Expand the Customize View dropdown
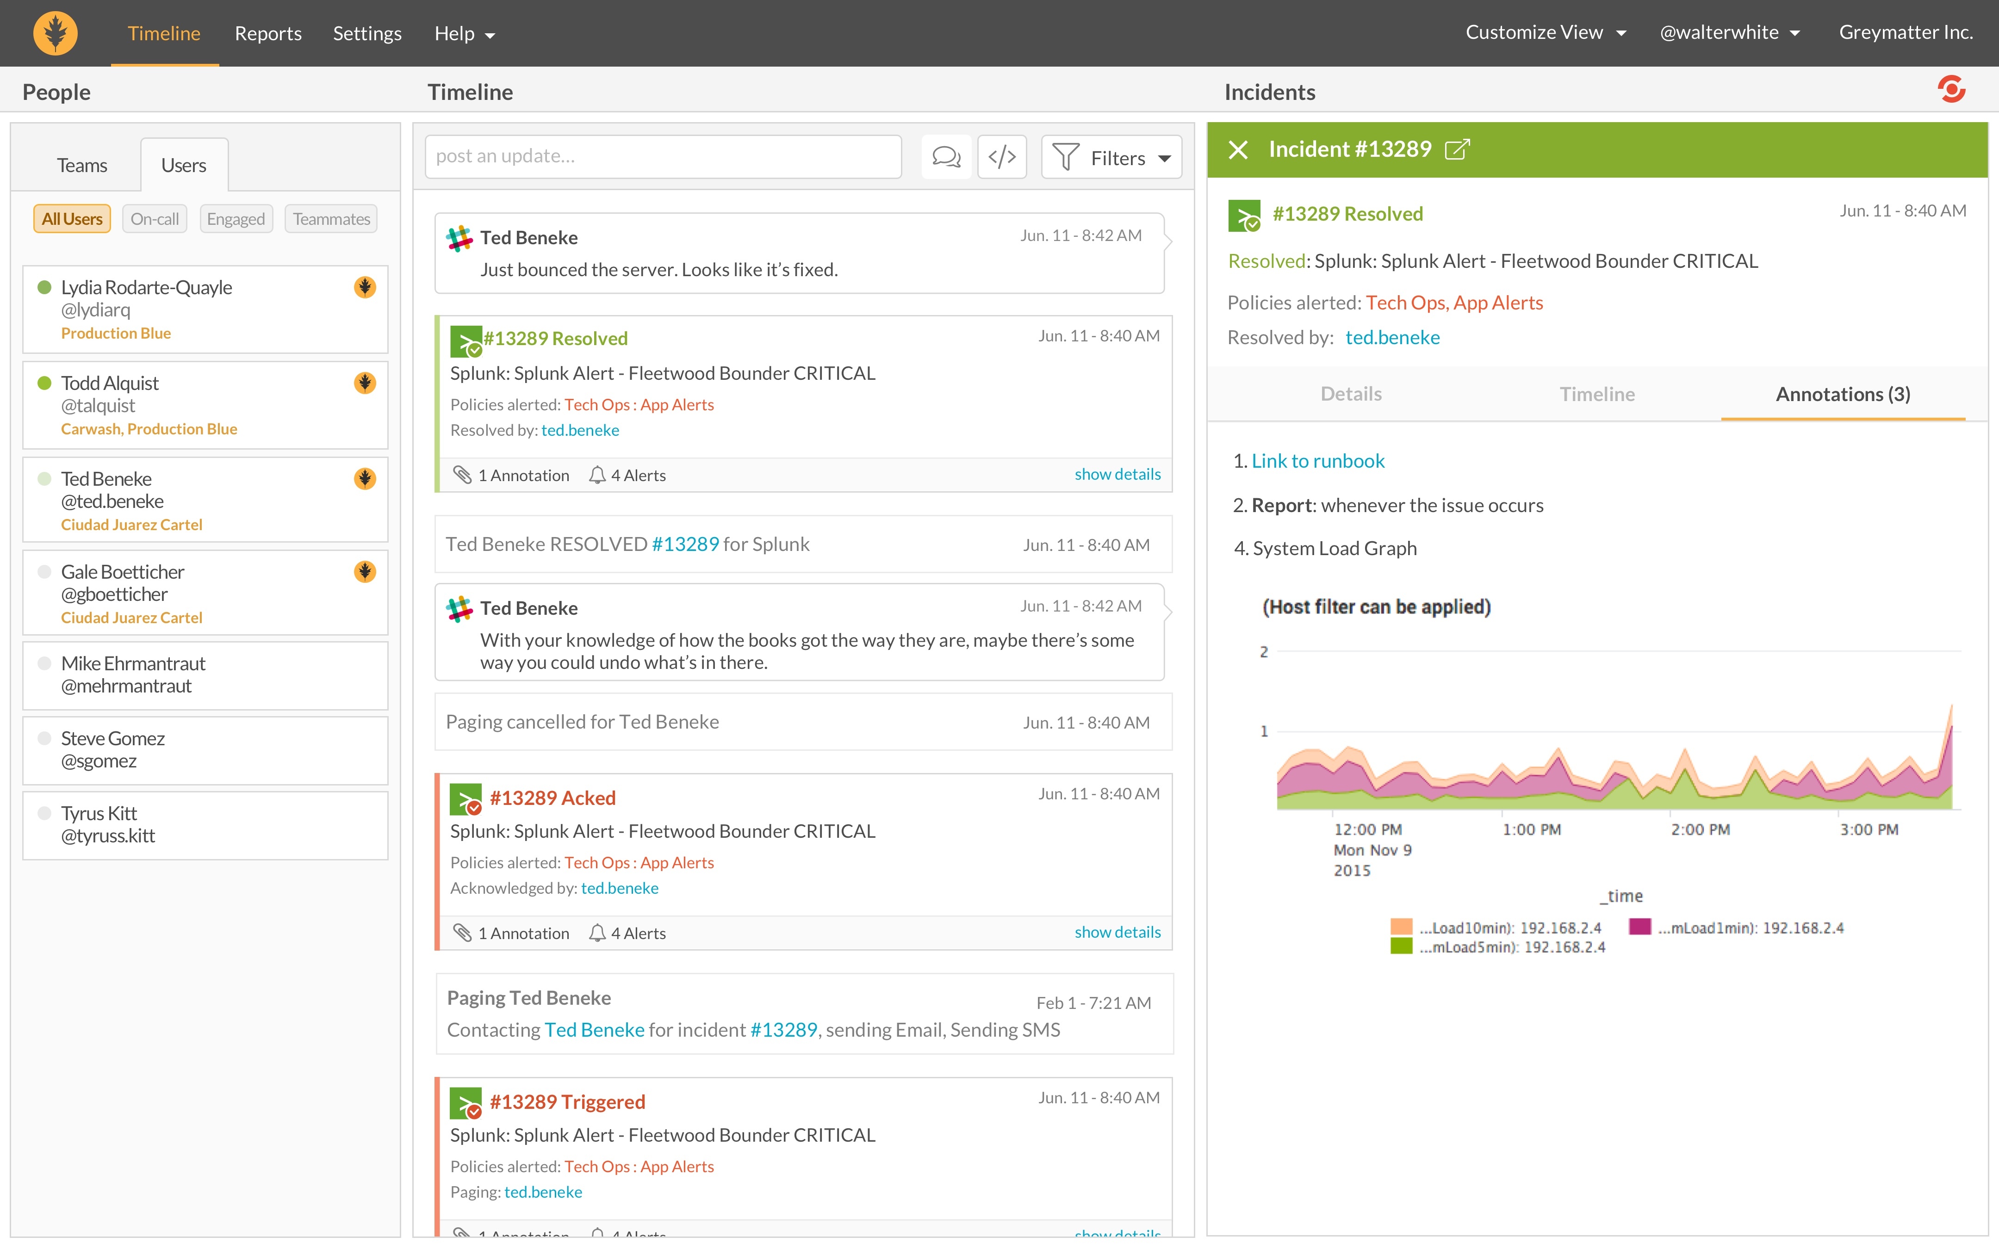 tap(1546, 32)
